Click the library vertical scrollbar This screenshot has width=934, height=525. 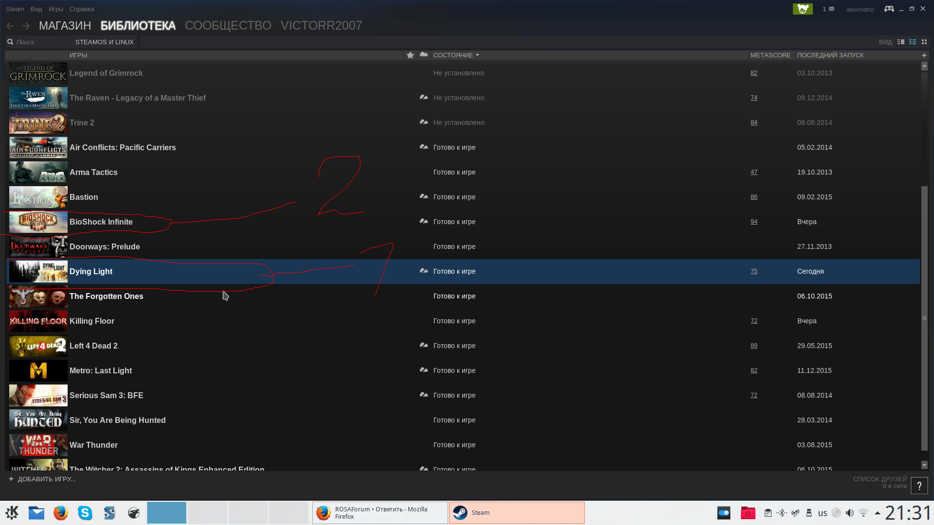924,318
